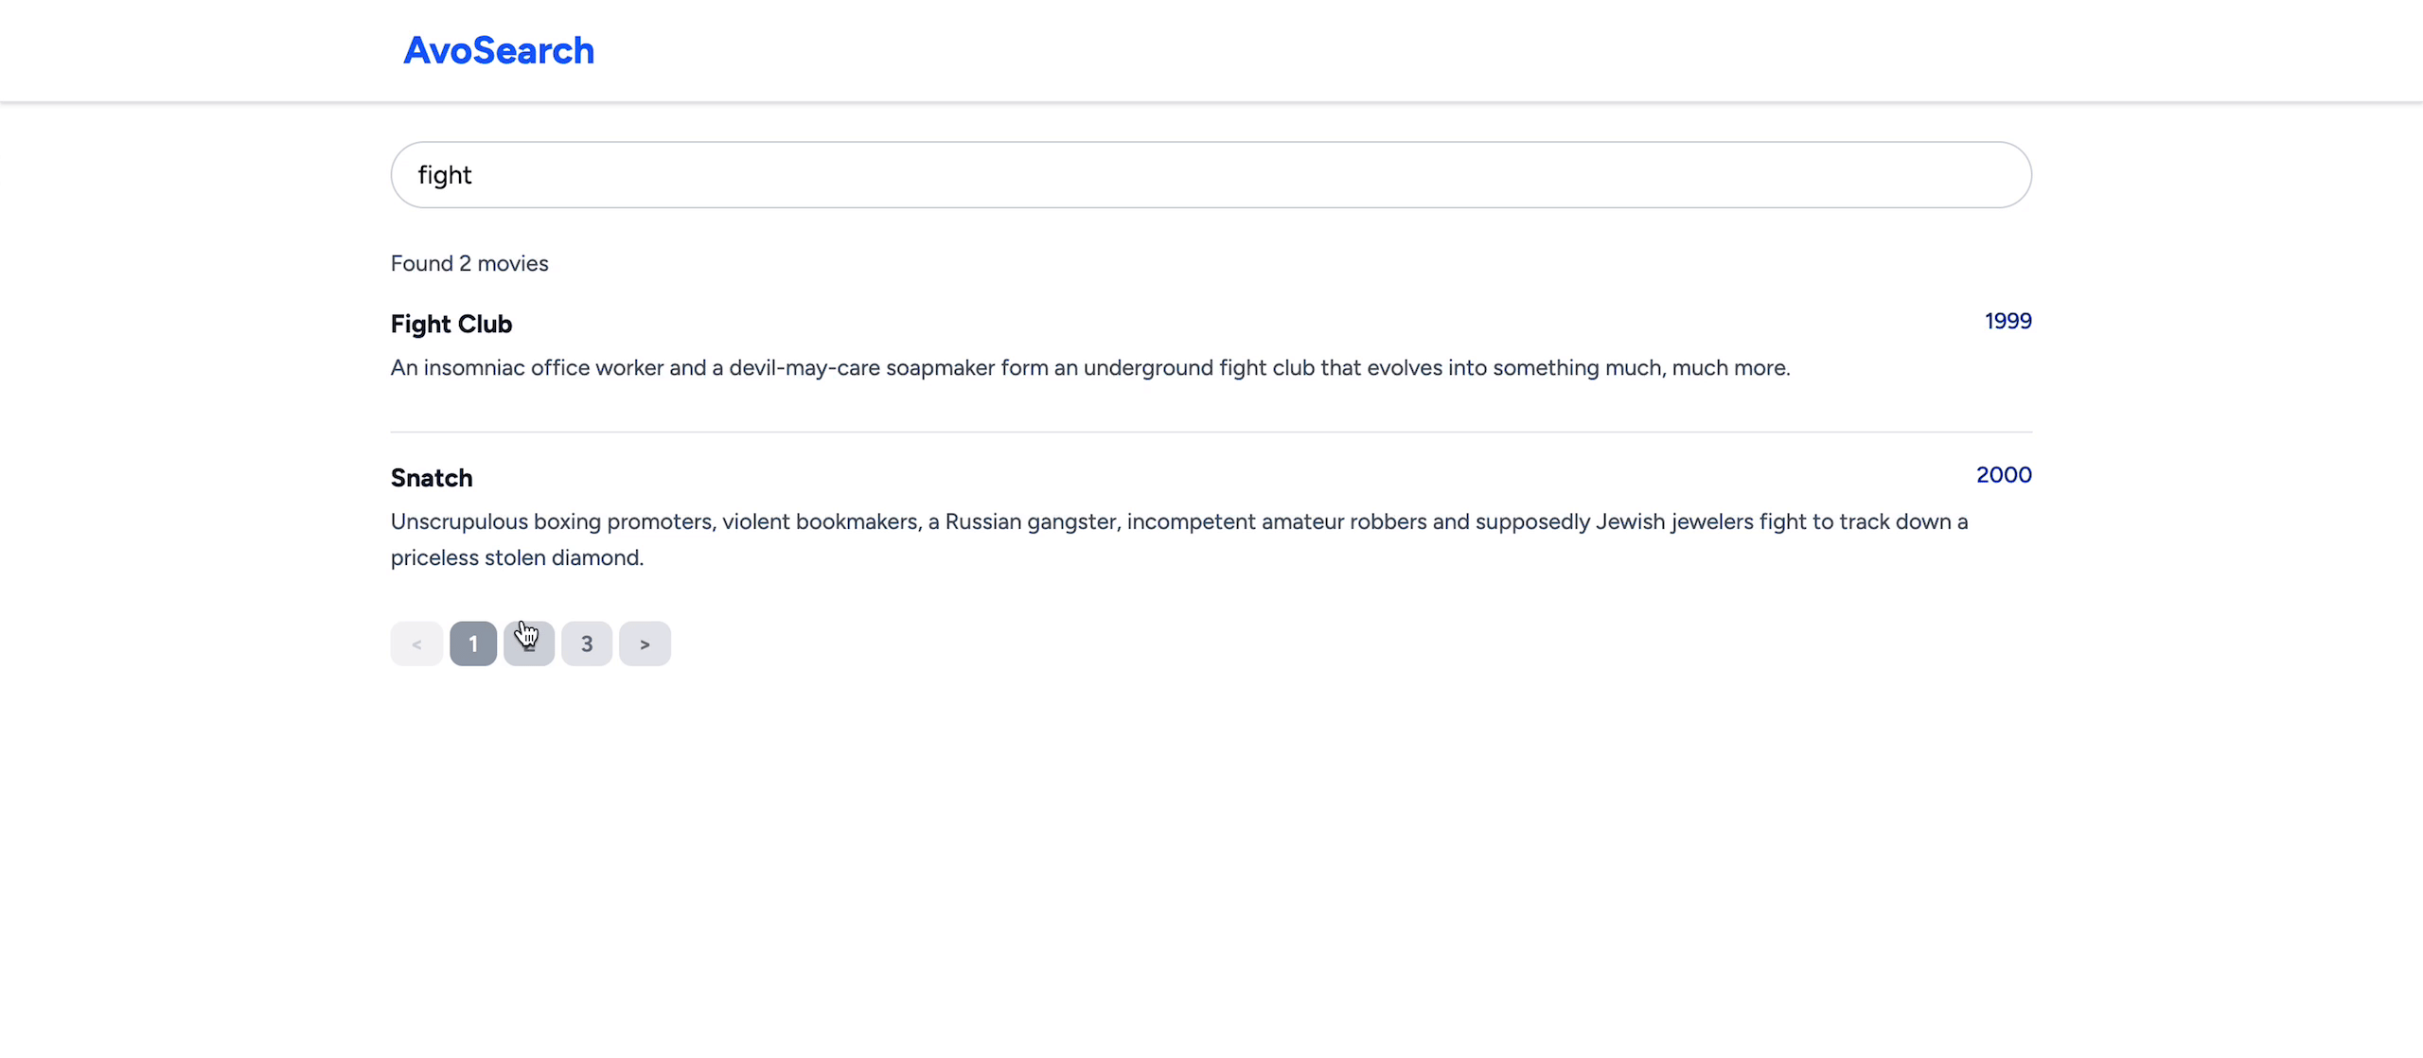
Task: Click the "Found 2 movies" result count
Action: (x=469, y=264)
